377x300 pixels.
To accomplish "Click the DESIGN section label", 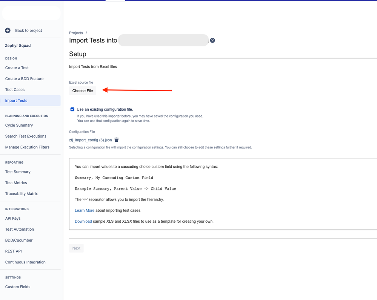I will pyautogui.click(x=11, y=59).
